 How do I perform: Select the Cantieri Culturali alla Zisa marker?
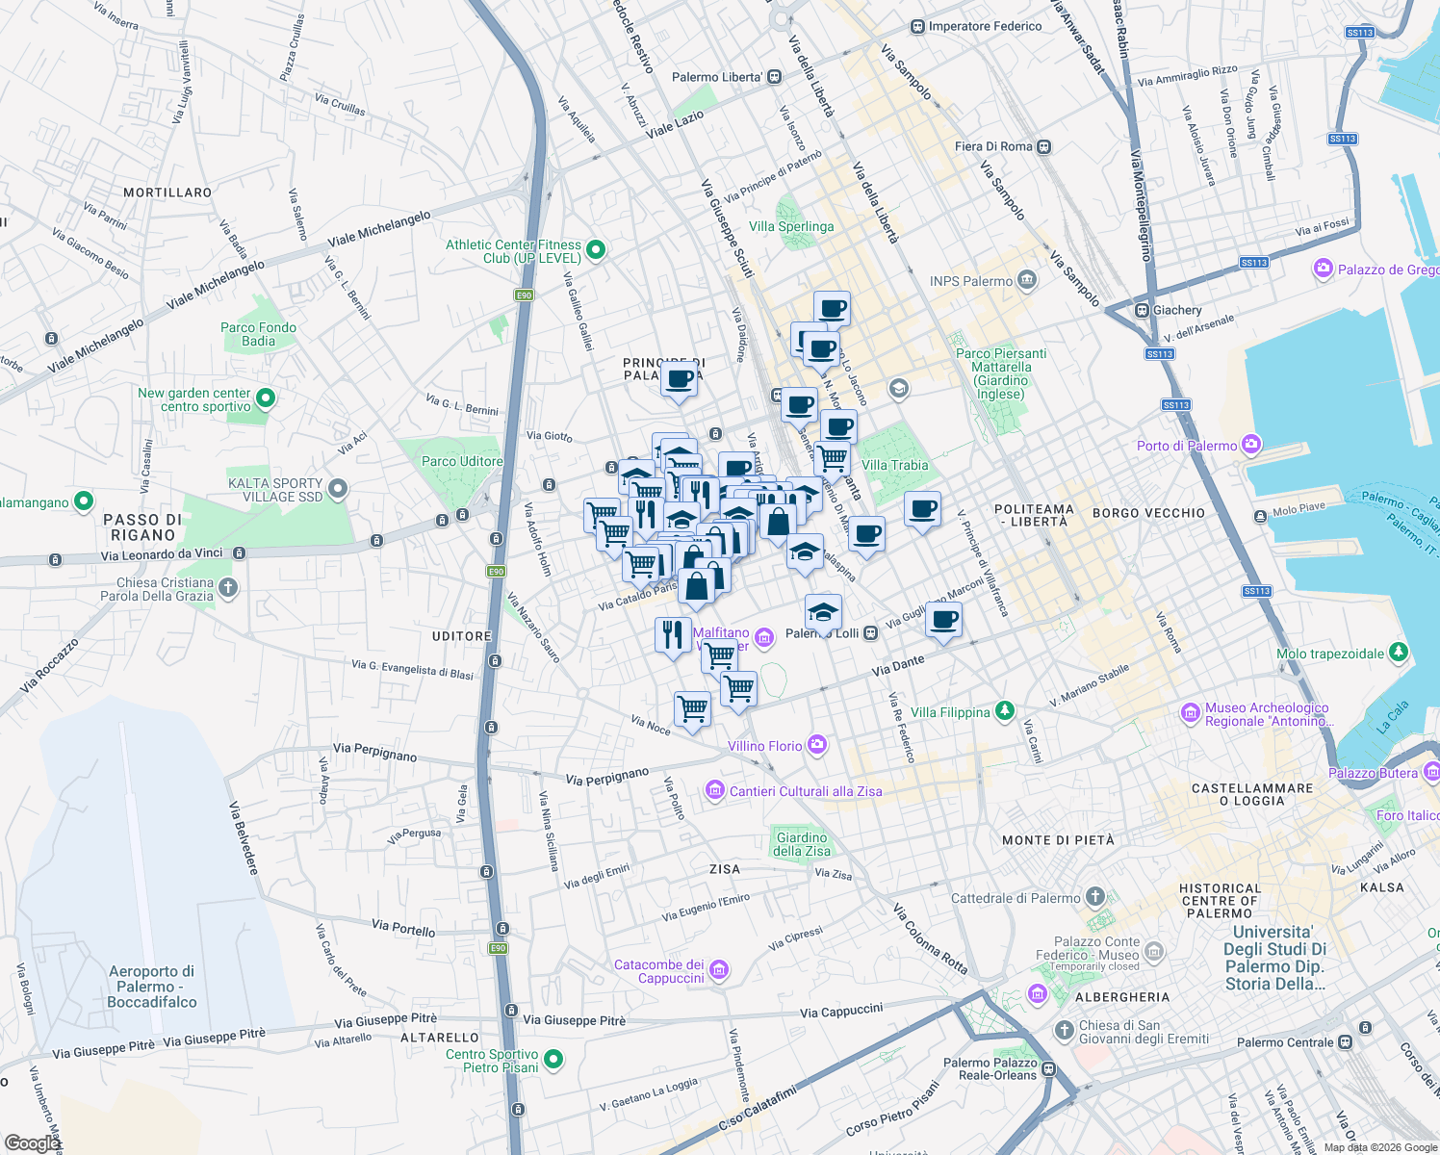(x=713, y=791)
